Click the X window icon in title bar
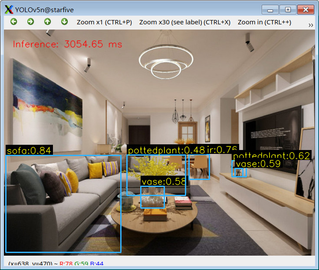The image size is (319, 270). coord(8,9)
